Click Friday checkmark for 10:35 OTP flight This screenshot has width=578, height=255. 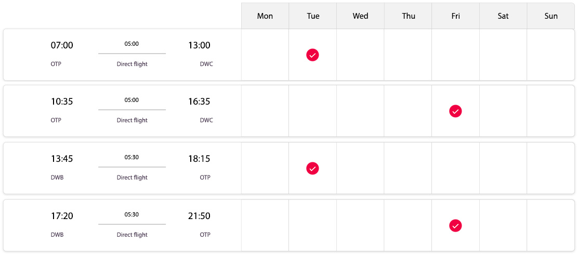coord(456,111)
